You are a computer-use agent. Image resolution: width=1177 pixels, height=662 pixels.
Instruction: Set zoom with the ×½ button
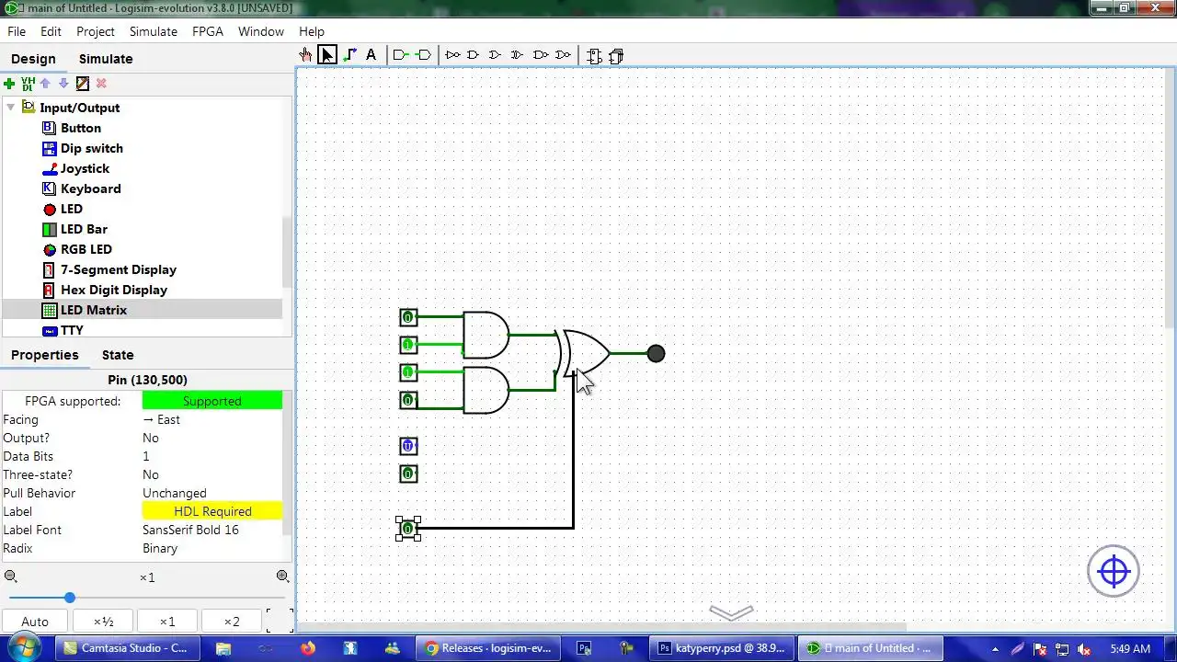103,622
